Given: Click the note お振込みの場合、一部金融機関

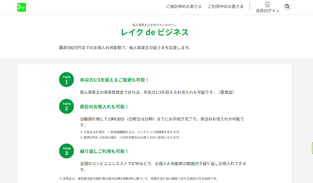Looking at the screenshot, I should [x=131, y=132].
